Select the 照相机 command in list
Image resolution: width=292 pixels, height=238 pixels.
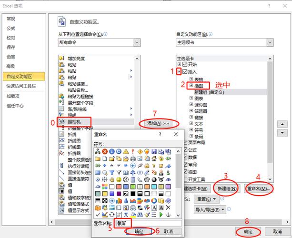[x=96, y=122]
